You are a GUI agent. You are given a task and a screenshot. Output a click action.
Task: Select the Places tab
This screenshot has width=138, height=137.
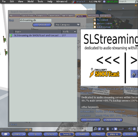(x=81, y=16)
